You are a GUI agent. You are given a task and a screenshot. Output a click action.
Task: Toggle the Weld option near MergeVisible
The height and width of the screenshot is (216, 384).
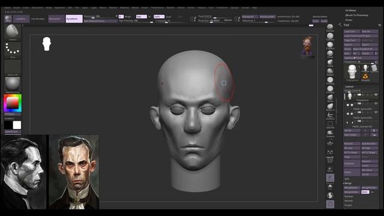coord(365,192)
